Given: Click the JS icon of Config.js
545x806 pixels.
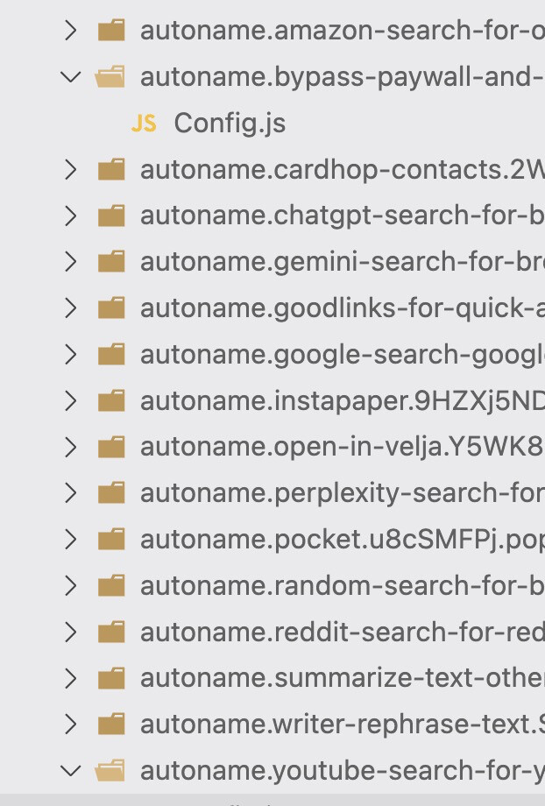Looking at the screenshot, I should tap(144, 124).
